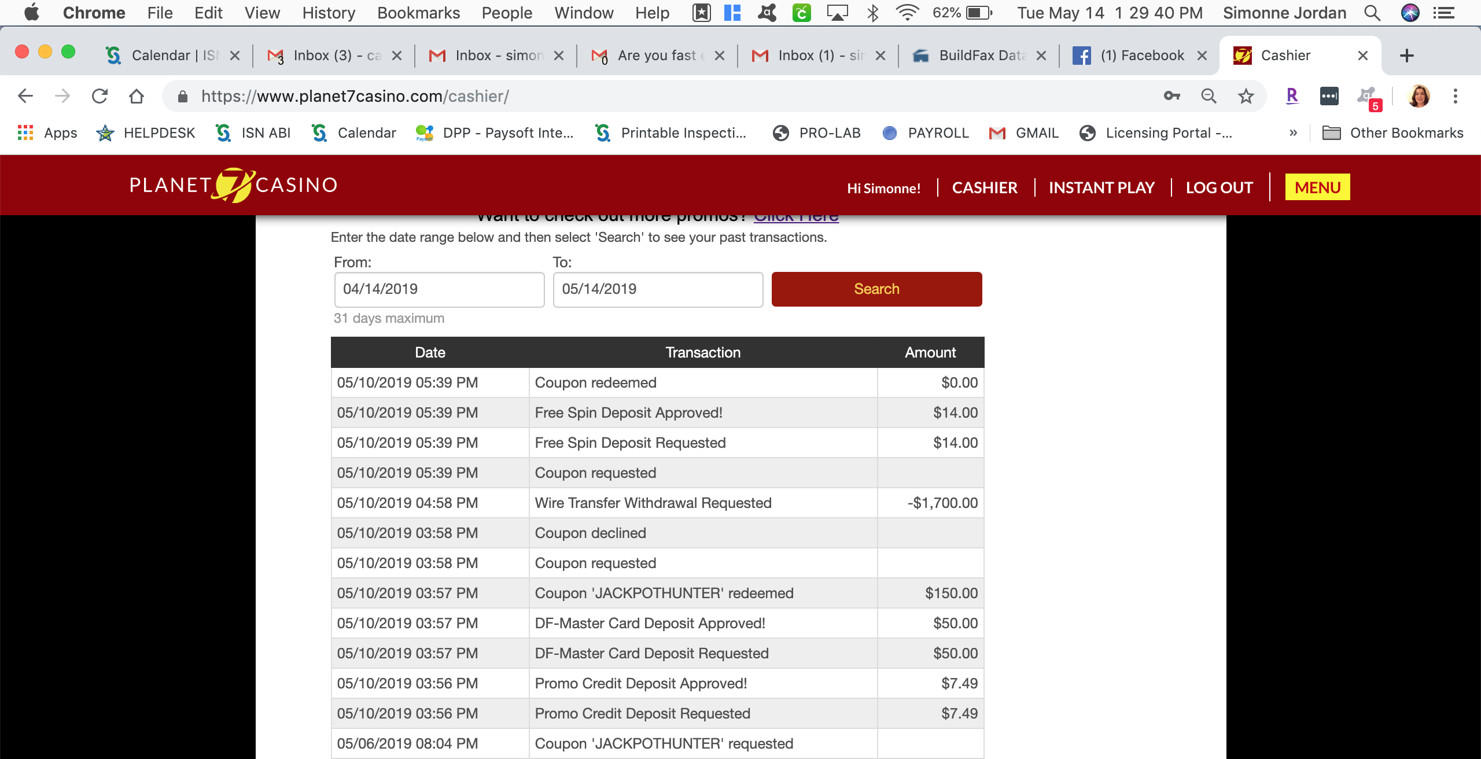Click the AirPlay display icon

(x=837, y=13)
